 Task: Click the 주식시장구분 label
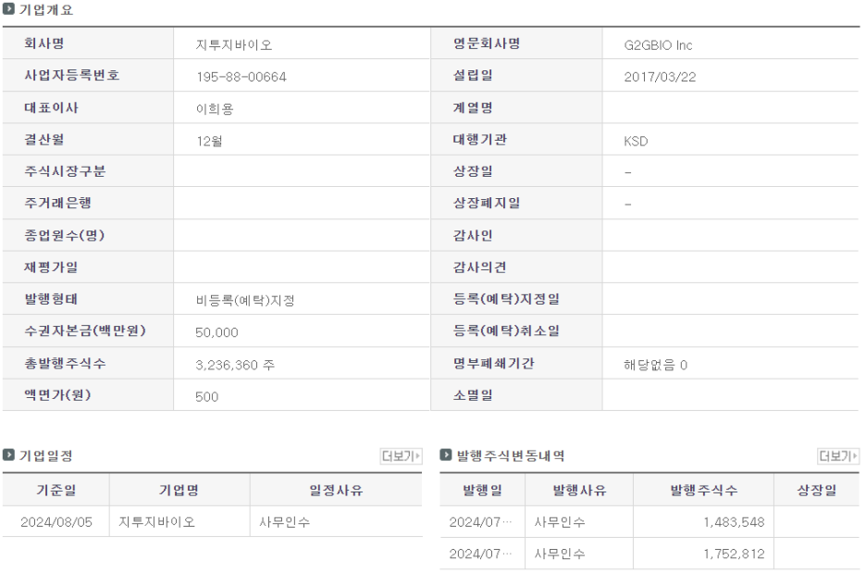(65, 170)
